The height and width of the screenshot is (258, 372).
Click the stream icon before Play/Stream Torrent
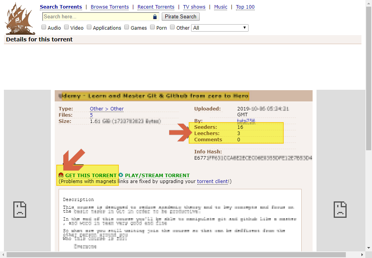[121, 175]
